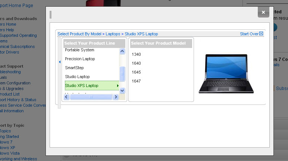Viewport: 288px width, 161px height.
Task: Click the Start Over X icon
Action: tap(261, 34)
